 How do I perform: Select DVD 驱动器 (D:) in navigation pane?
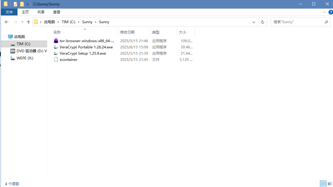point(29,51)
